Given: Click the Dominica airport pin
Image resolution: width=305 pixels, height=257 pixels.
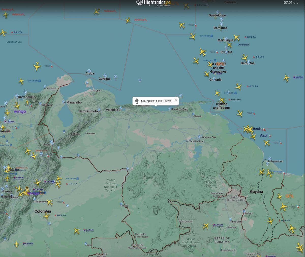Looking at the screenshot, I should point(221,24).
